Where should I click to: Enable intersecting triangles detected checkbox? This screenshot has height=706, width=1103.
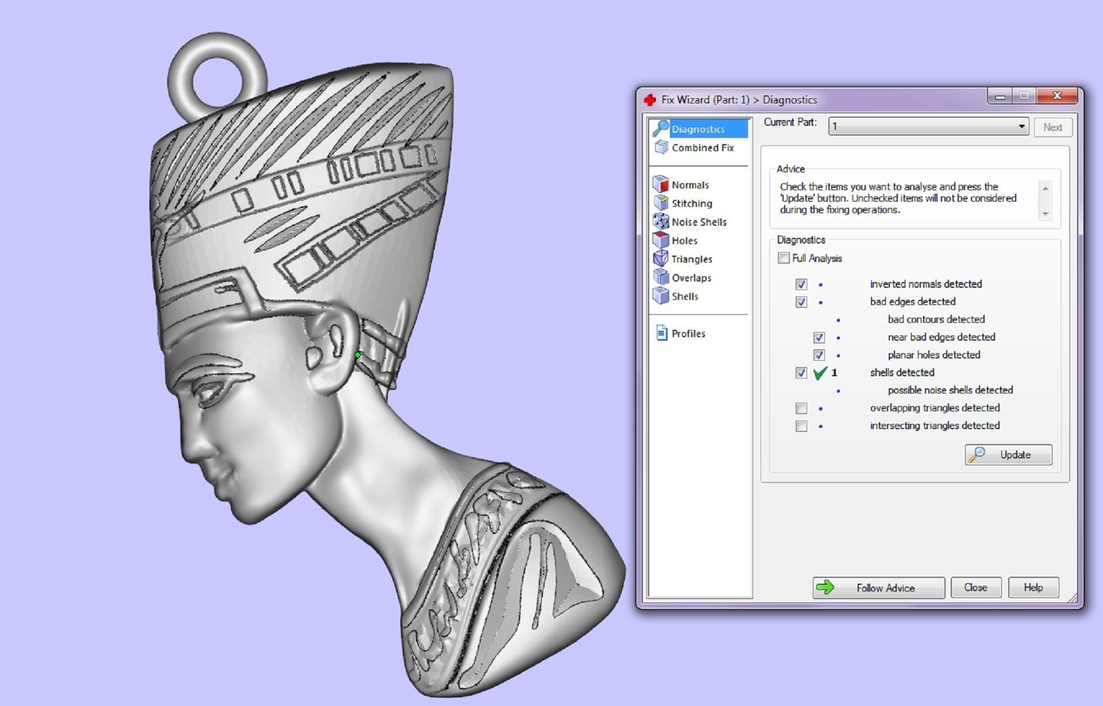[801, 426]
